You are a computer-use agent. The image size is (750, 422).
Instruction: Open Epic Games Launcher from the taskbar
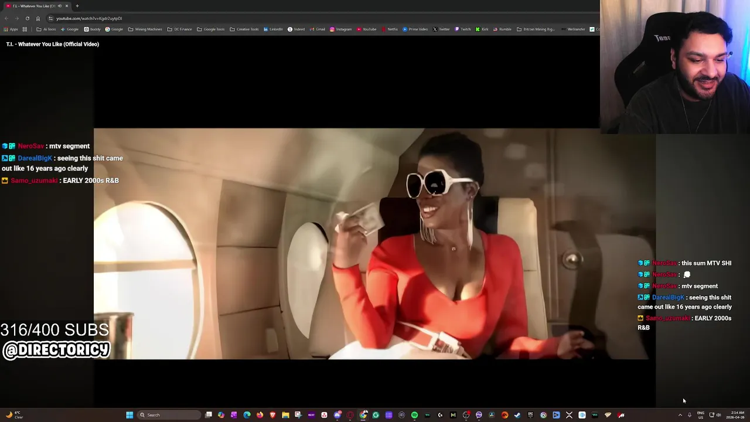pyautogui.click(x=530, y=415)
